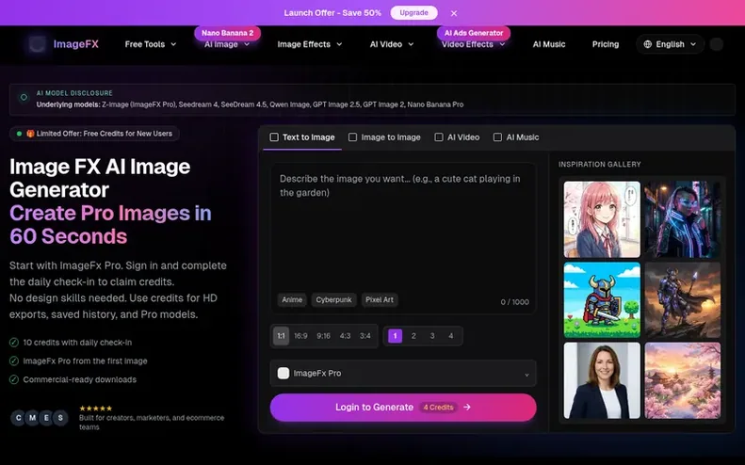Click the Image to Image tab icon
Screen dimensions: 745x465
coord(352,137)
